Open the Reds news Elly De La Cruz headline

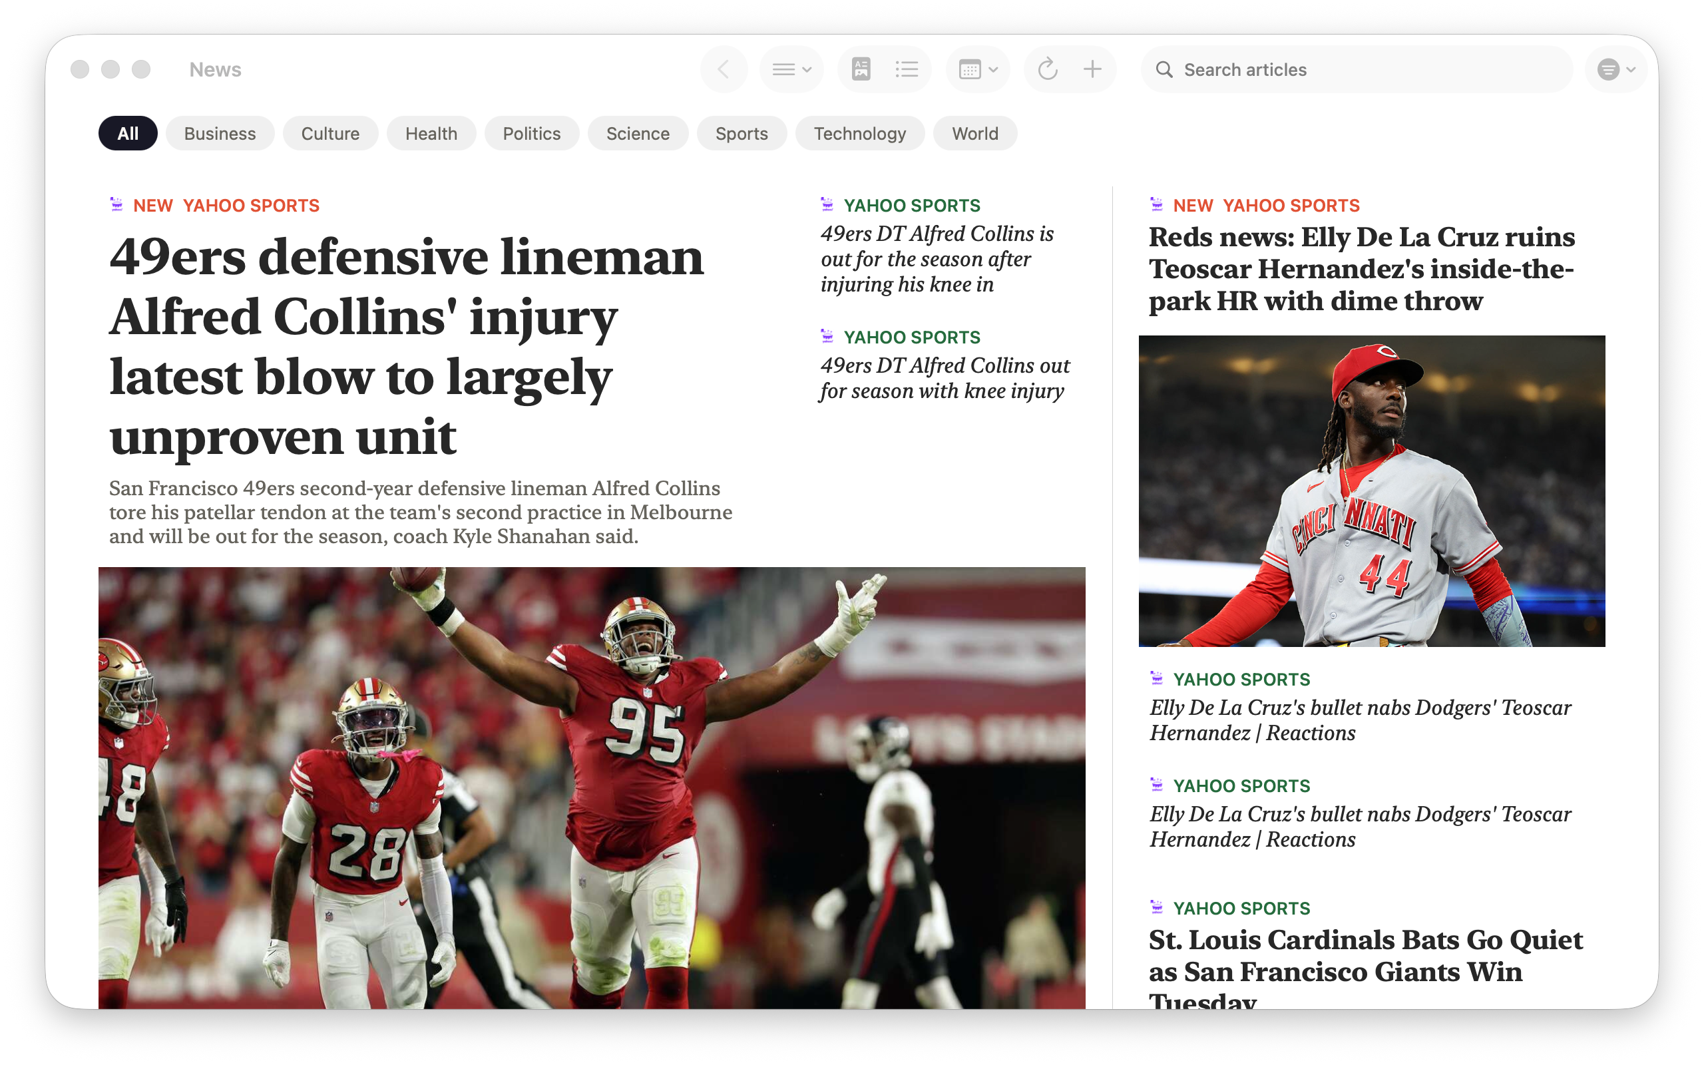(x=1361, y=268)
